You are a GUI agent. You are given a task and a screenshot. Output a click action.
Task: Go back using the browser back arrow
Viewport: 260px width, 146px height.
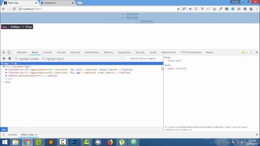coord(4,9)
